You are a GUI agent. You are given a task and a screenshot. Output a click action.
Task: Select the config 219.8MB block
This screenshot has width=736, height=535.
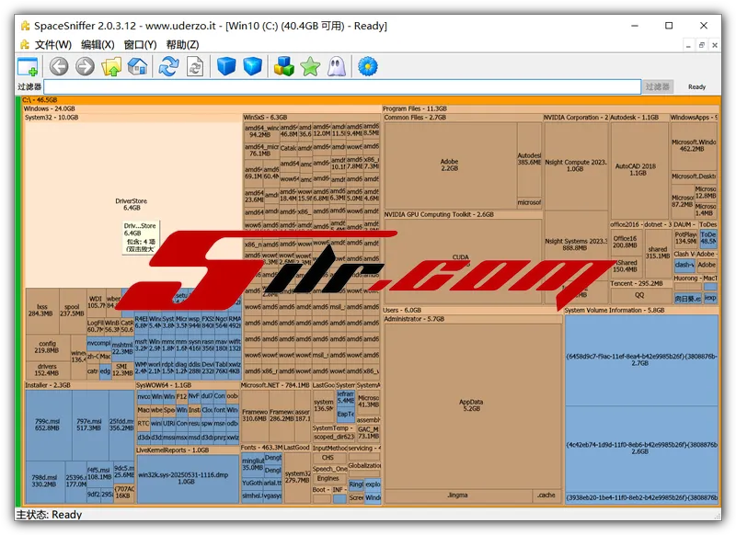tap(48, 347)
